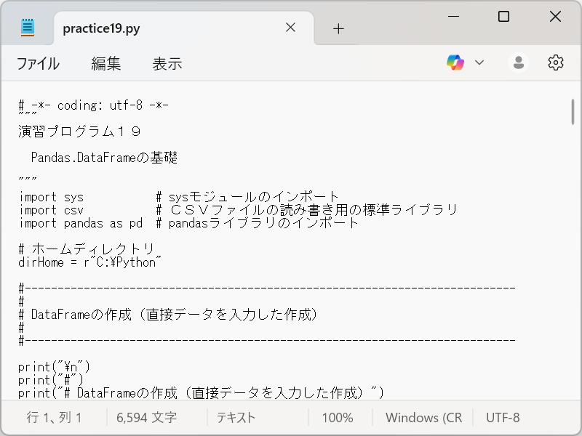Viewport: 582px width, 436px height.
Task: Open the Windows (CR line ending selector
Action: point(423,417)
